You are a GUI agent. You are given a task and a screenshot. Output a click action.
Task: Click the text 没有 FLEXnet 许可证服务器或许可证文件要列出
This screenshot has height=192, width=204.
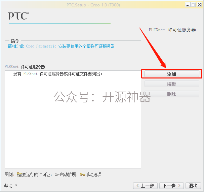tap(58, 74)
